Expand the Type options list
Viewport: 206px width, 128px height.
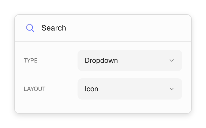130,60
